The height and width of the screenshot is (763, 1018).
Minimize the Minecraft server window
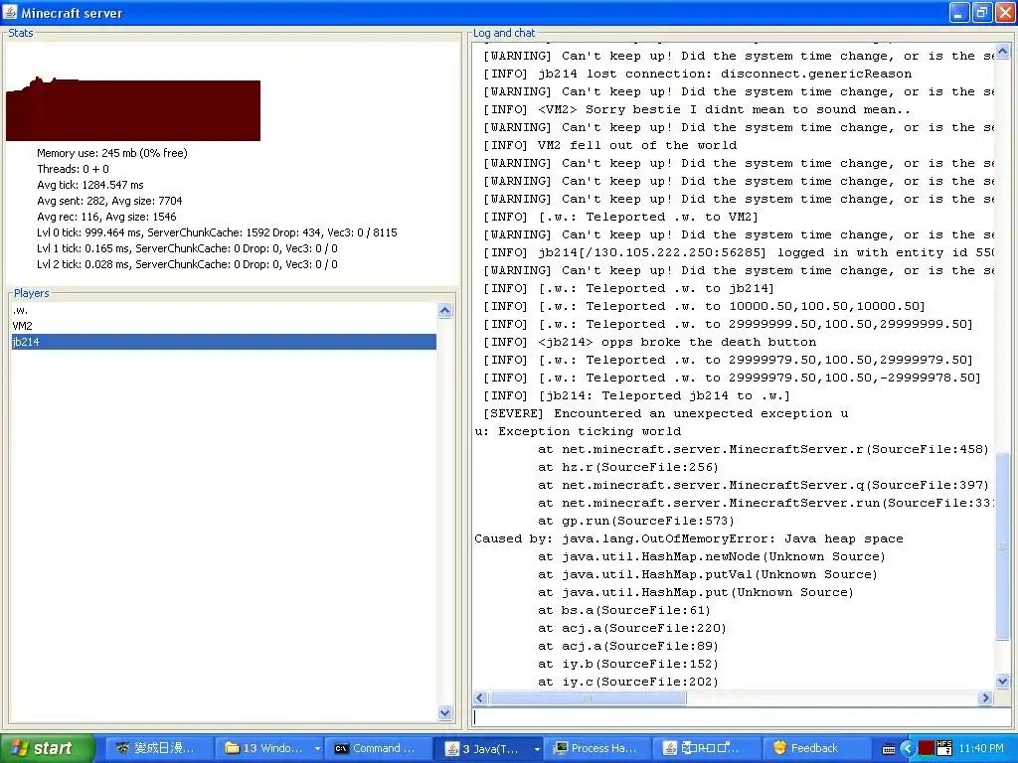coord(960,12)
